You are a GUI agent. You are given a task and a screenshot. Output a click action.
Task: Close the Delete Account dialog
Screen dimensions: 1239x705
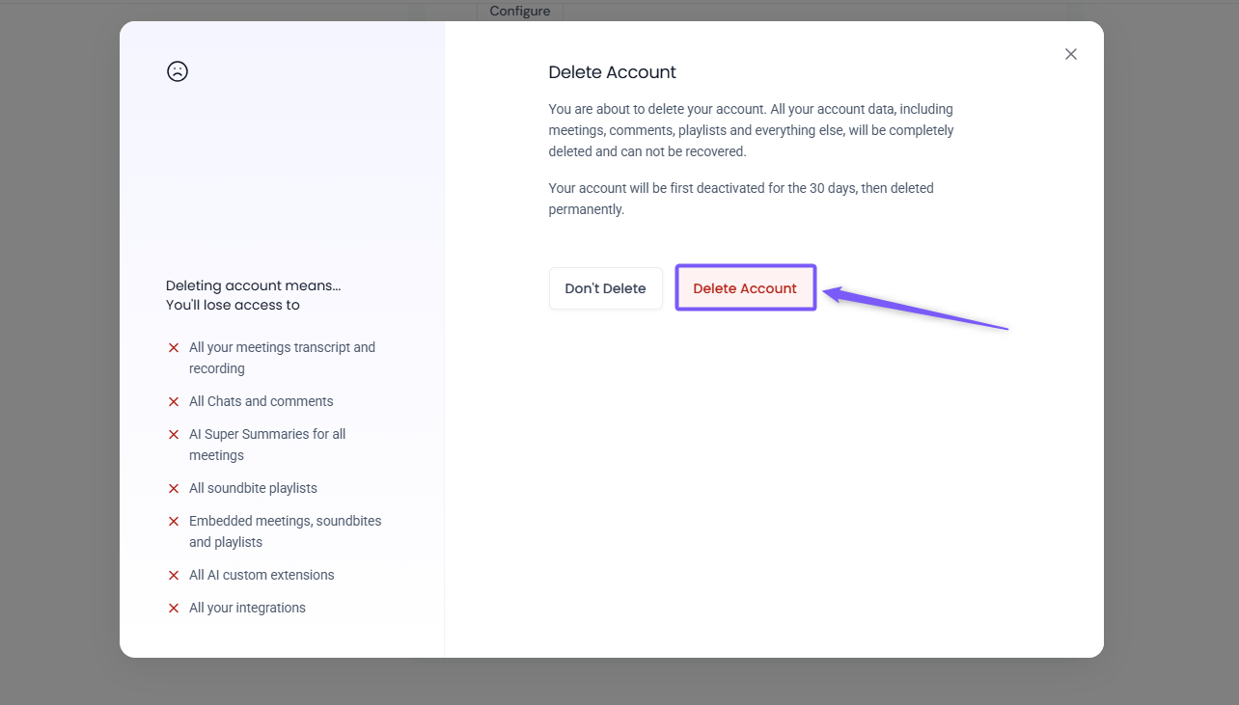tap(1071, 54)
